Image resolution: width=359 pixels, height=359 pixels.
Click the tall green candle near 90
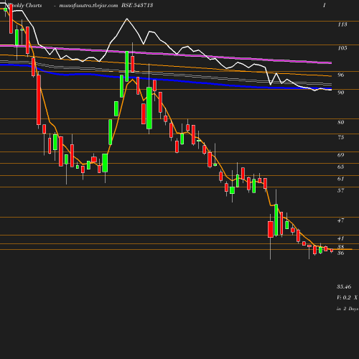149,108
